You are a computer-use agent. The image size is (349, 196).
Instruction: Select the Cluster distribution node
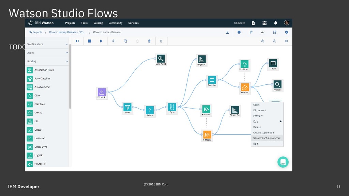click(235, 111)
